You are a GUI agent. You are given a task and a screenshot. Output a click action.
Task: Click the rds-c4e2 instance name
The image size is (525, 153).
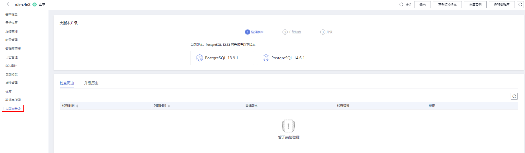coord(23,4)
